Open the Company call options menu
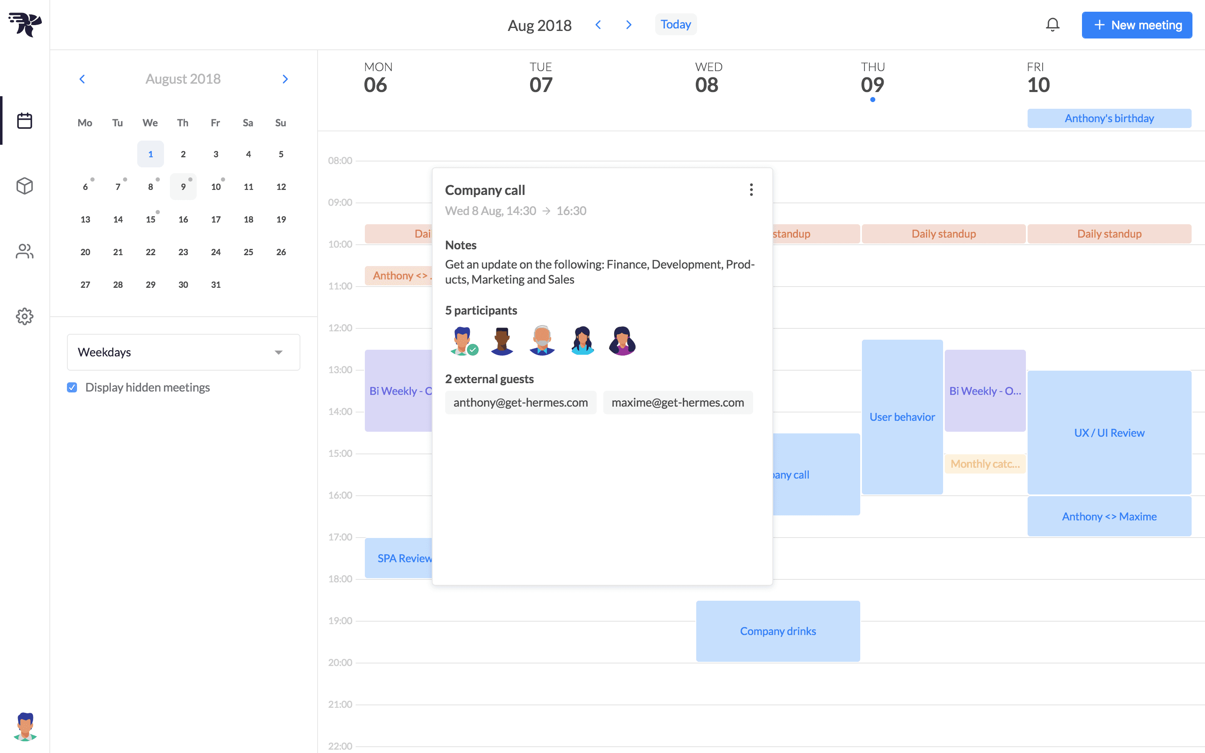Screen dimensions: 1205x753 751,190
